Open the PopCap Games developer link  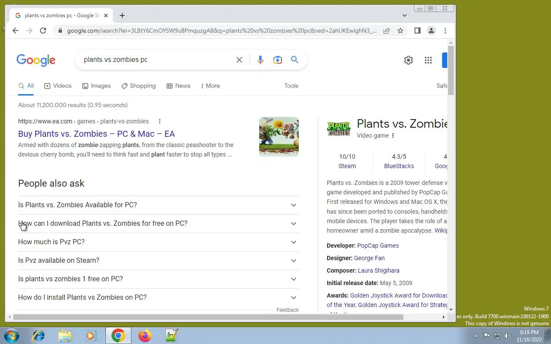378,246
